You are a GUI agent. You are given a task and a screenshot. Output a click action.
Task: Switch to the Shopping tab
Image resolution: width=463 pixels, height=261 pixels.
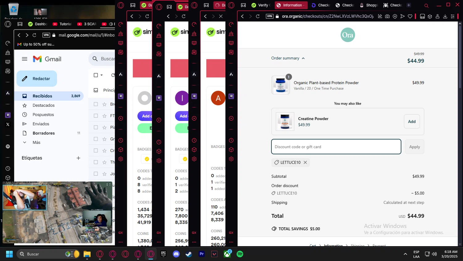coord(368,5)
